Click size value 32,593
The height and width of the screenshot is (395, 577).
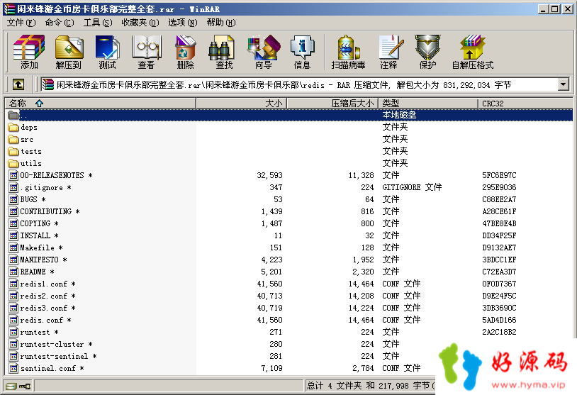click(x=270, y=175)
